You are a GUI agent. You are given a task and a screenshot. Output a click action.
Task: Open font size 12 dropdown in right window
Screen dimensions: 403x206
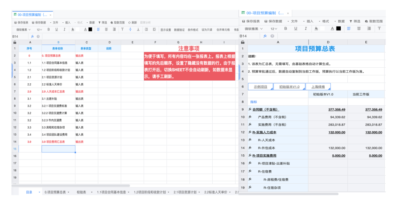pos(274,29)
